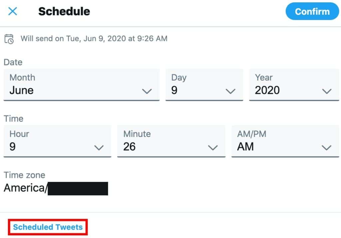
Task: Confirm the scheduled tweet
Action: pyautogui.click(x=312, y=11)
